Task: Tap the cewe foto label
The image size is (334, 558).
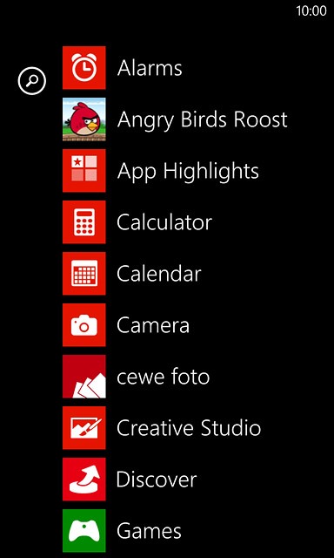Action: (164, 377)
